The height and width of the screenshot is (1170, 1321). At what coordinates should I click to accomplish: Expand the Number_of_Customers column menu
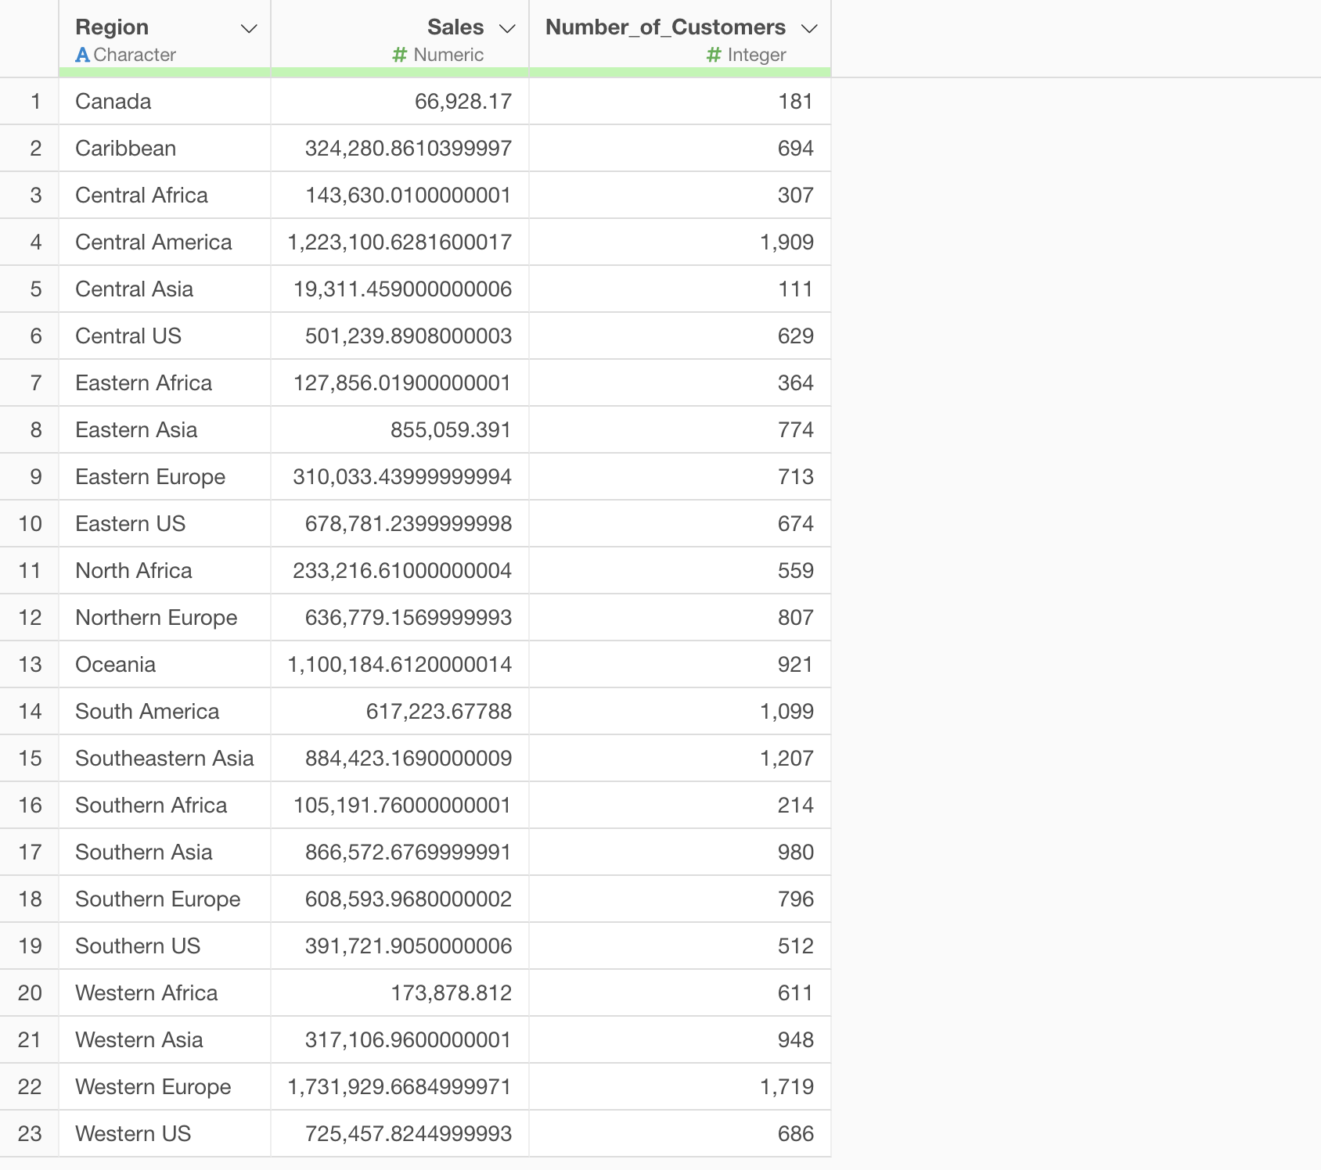[809, 29]
